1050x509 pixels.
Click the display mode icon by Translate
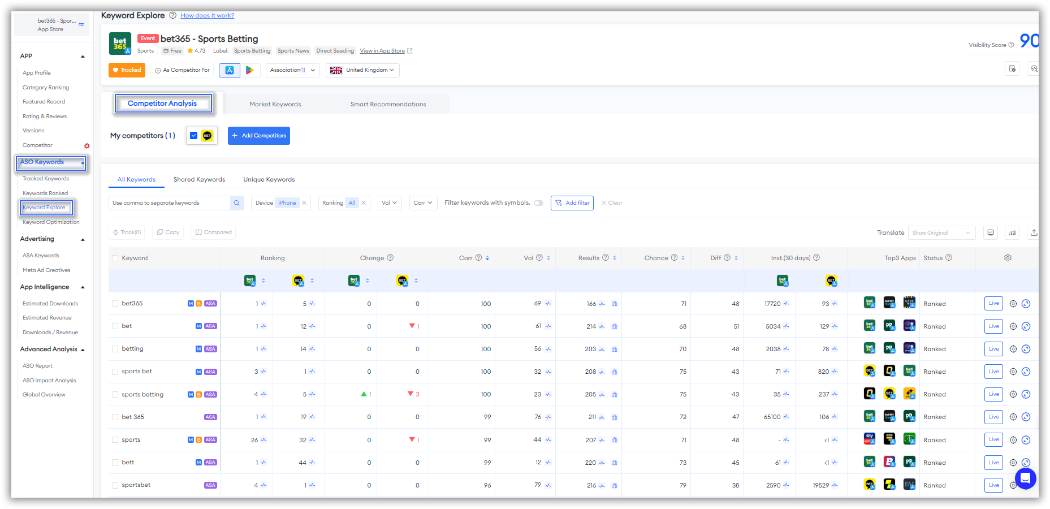coord(991,232)
